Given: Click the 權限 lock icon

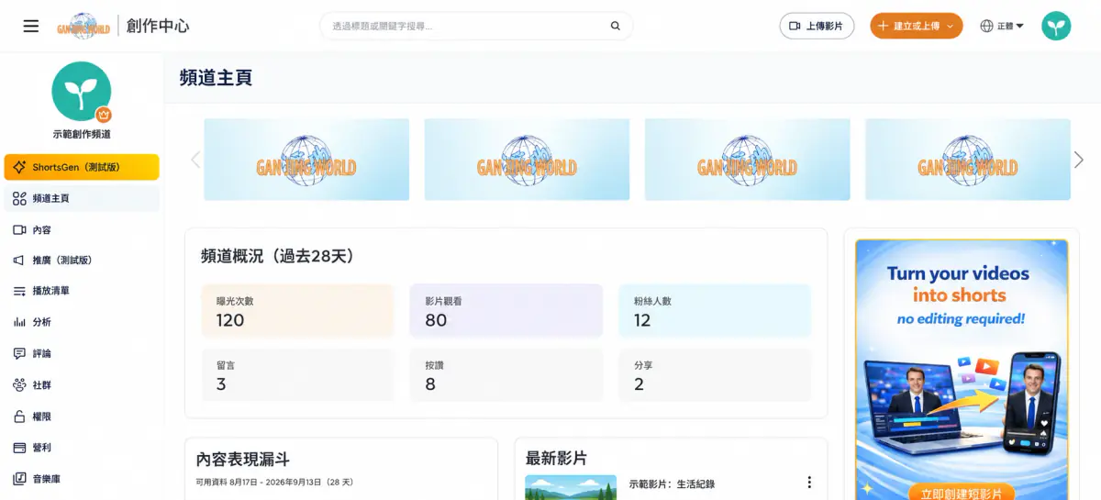Looking at the screenshot, I should pyautogui.click(x=19, y=417).
